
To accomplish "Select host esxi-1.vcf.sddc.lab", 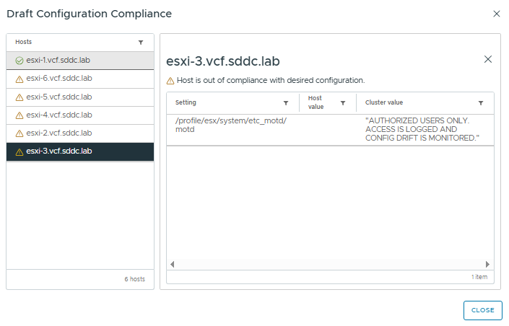I will pos(58,61).
